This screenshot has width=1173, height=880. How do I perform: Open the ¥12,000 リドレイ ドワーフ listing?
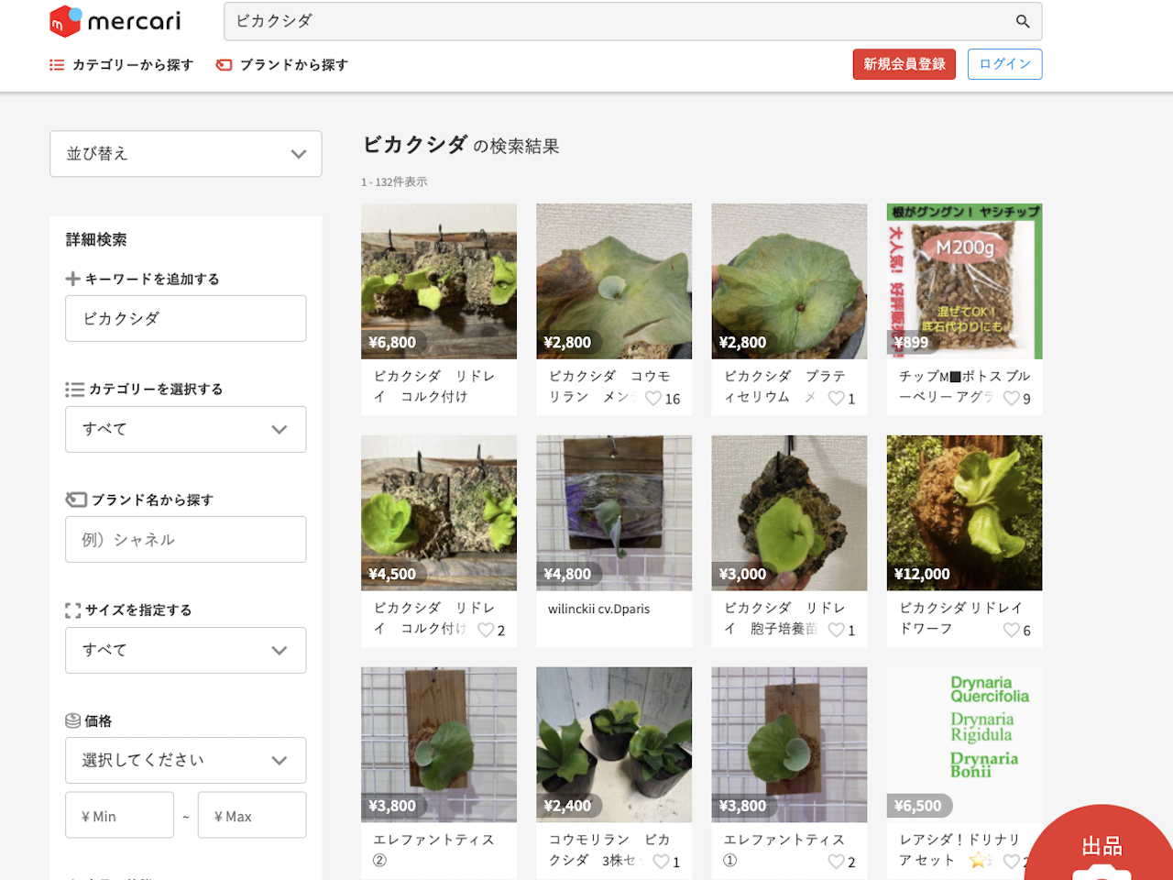pos(965,541)
